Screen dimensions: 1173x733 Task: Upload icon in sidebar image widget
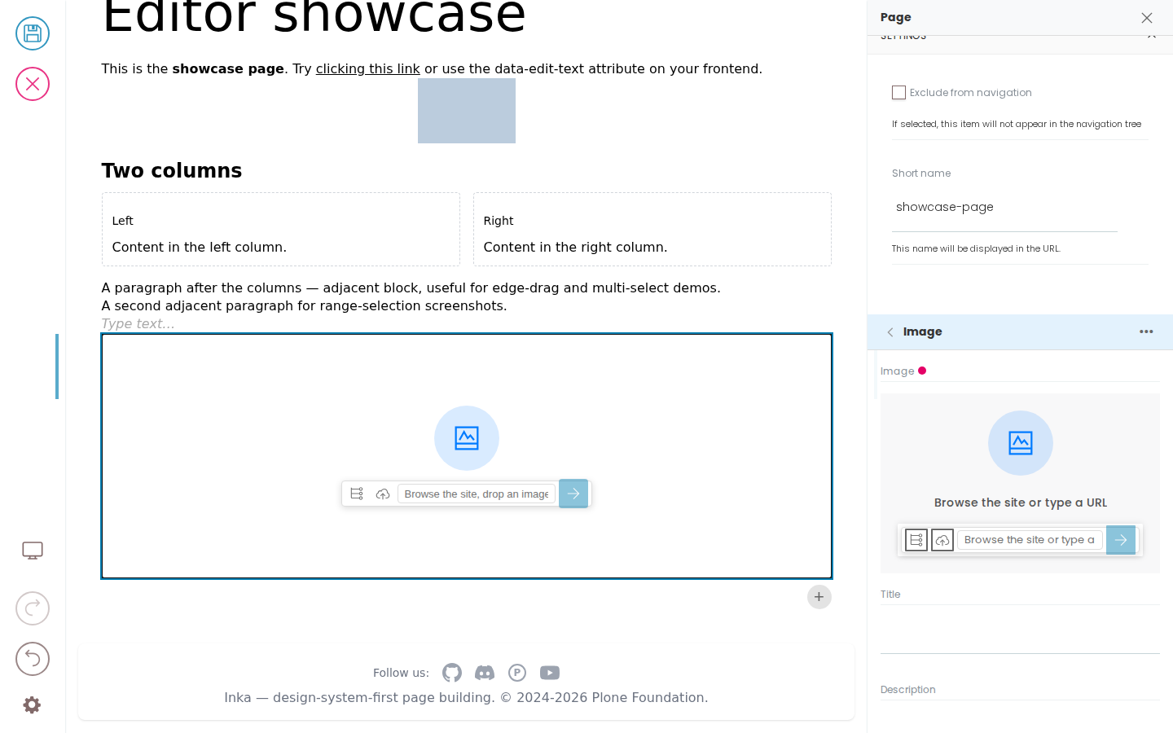click(x=942, y=540)
